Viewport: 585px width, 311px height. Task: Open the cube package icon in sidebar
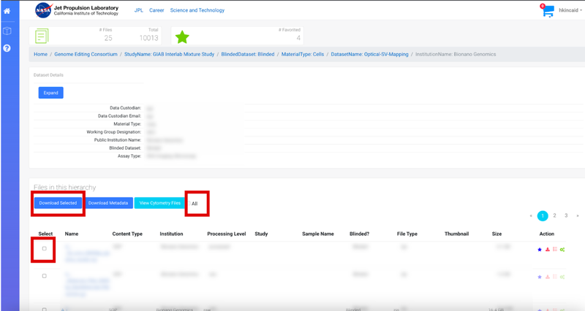coord(7,31)
